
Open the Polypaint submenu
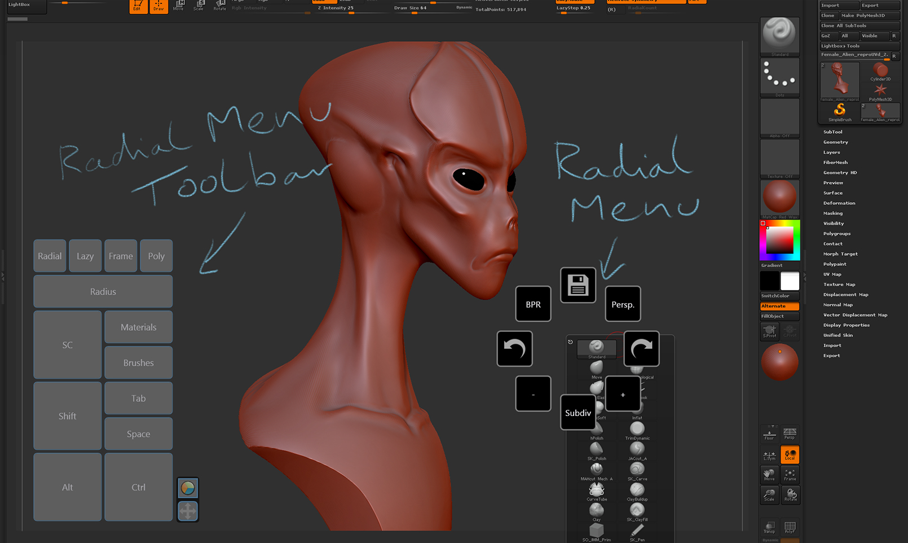tap(834, 264)
